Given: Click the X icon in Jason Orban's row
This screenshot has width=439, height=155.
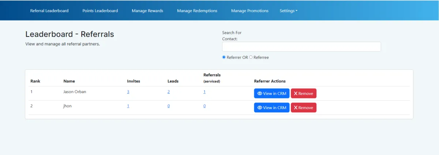Looking at the screenshot, I should click(x=296, y=94).
